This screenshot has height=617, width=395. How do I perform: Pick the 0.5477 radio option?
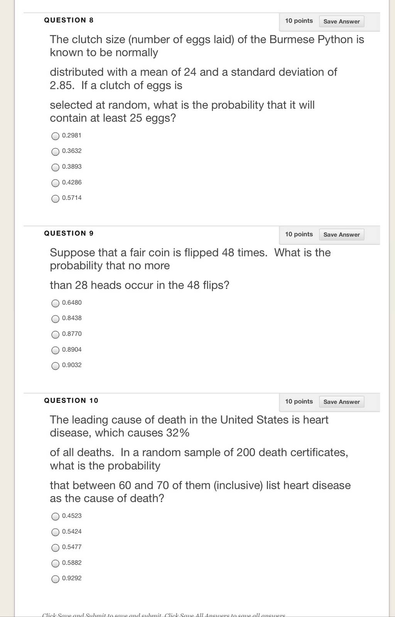[56, 548]
